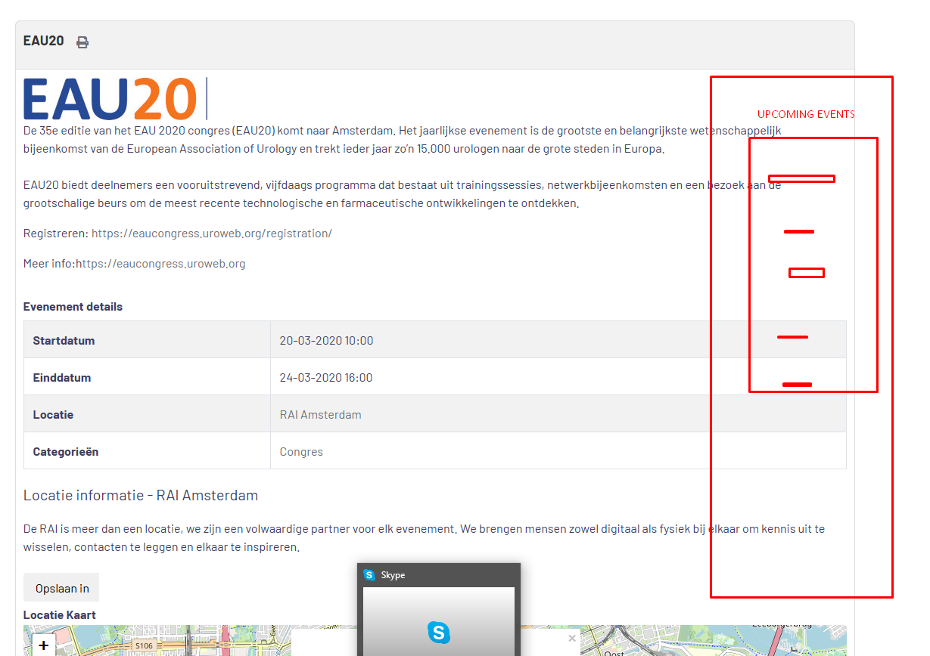The height and width of the screenshot is (656, 930).
Task: Click the Locatie informatie - RAI Amsterdam heading
Action: pyautogui.click(x=141, y=496)
